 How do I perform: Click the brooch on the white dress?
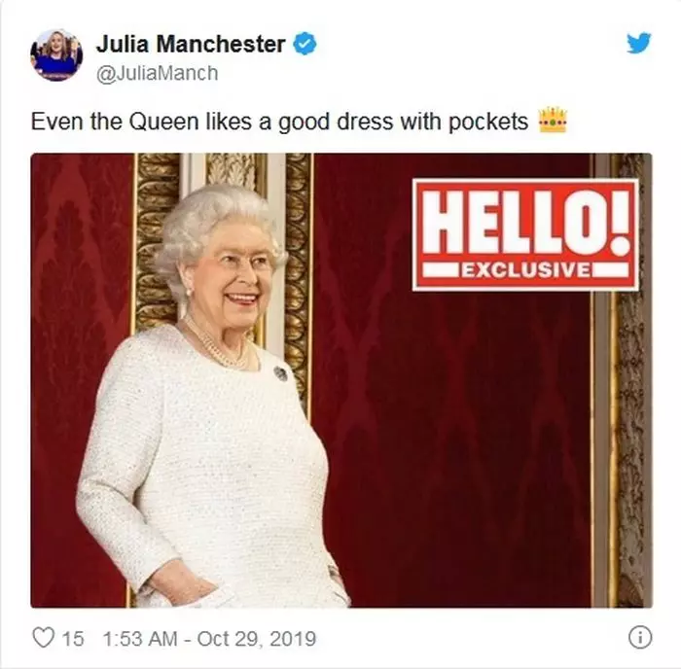pyautogui.click(x=280, y=373)
